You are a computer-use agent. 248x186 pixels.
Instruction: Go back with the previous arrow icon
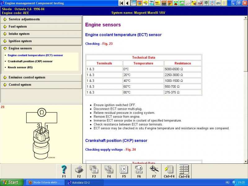pyautogui.click(x=127, y=3)
